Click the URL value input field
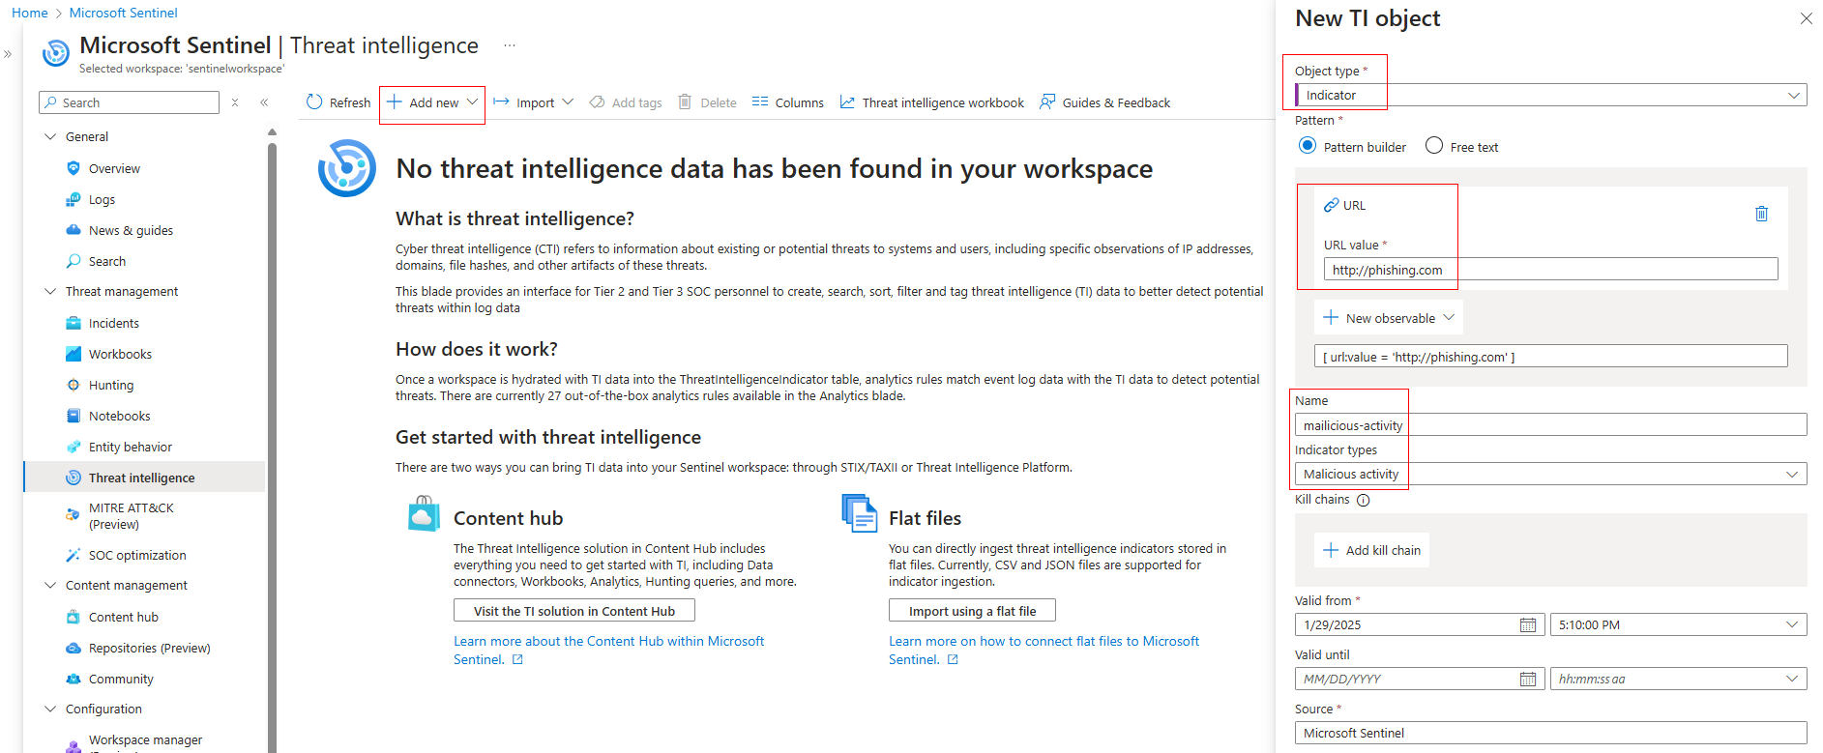Image resolution: width=1823 pixels, height=753 pixels. point(1550,270)
